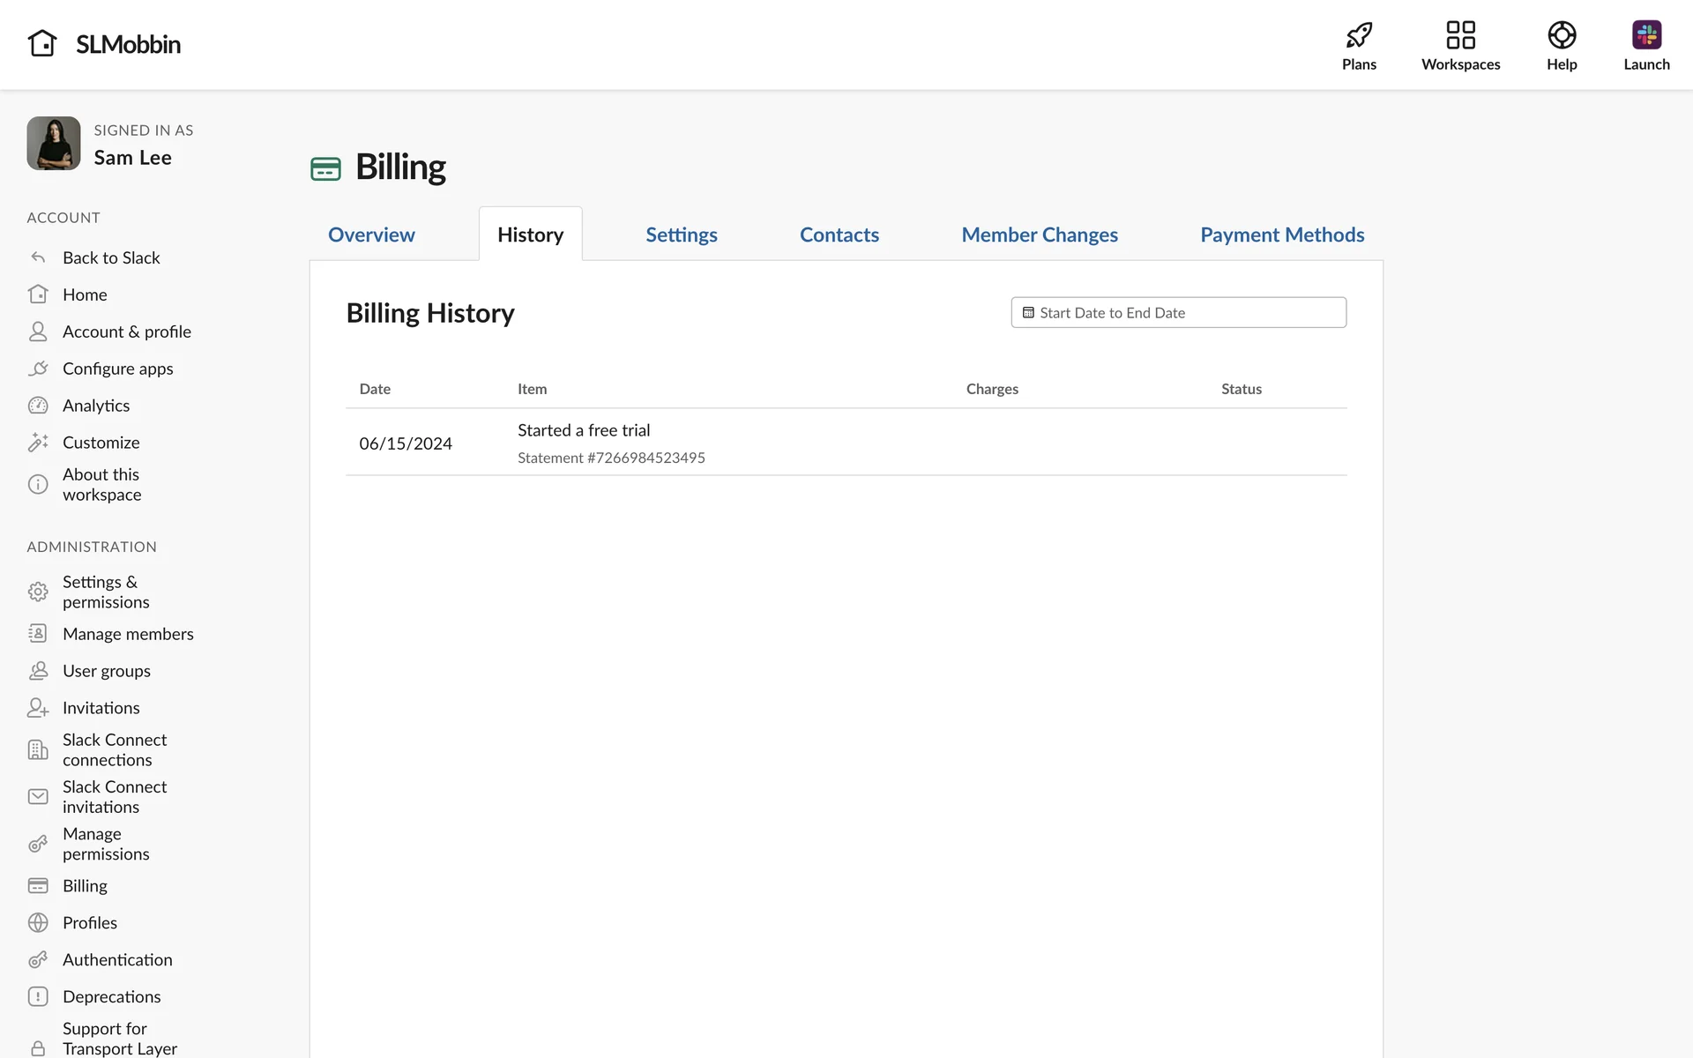The image size is (1693, 1058).
Task: Click the Profiles globe icon
Action: (38, 922)
